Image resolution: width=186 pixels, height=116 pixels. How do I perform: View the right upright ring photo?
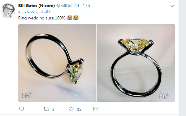[x=136, y=63]
